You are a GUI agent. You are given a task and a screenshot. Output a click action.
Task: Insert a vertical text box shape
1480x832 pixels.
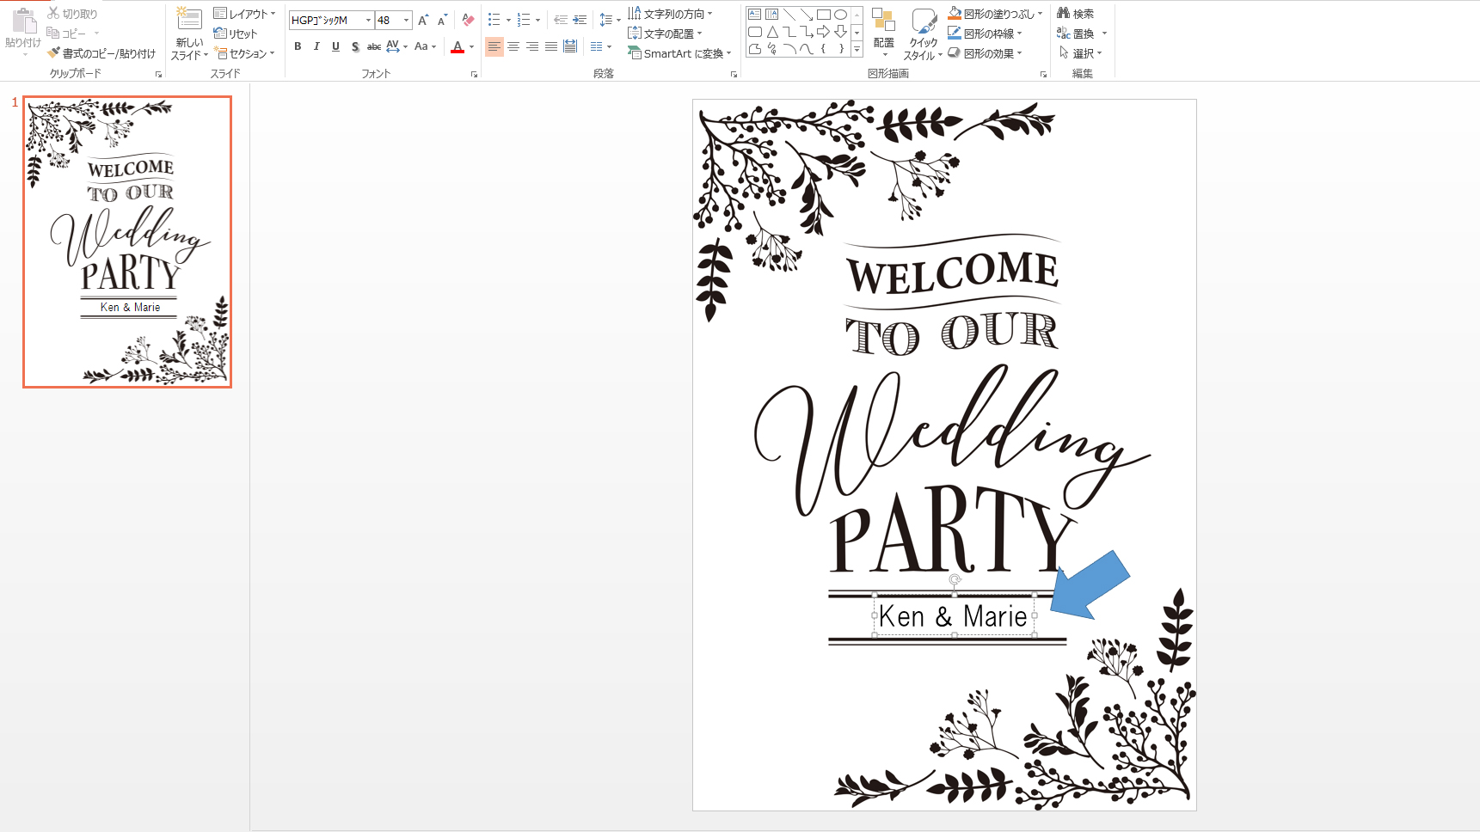[x=771, y=15]
